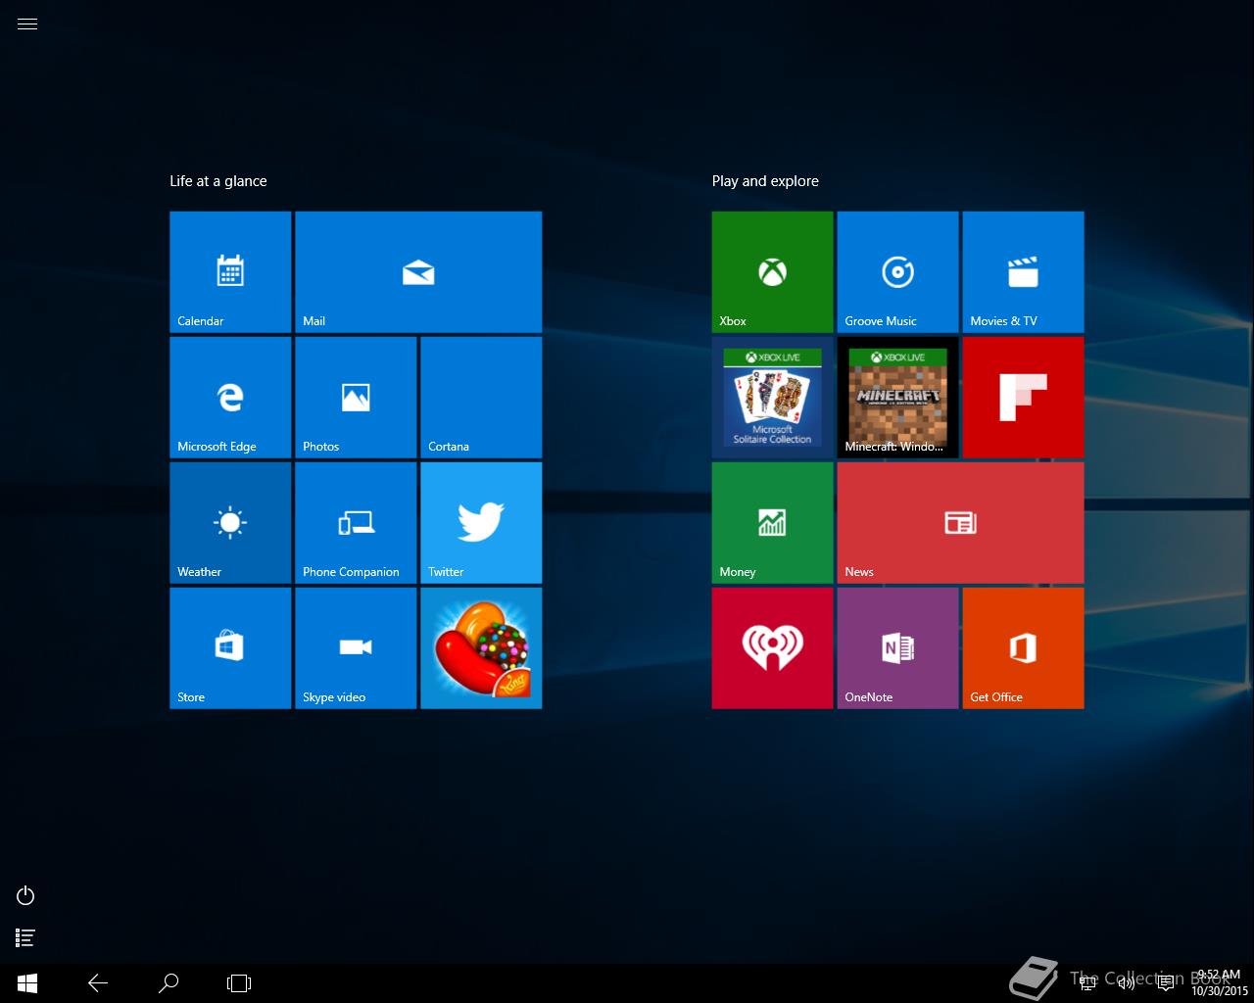Click the volume icon in system tray
The image size is (1254, 1003).
[1127, 983]
